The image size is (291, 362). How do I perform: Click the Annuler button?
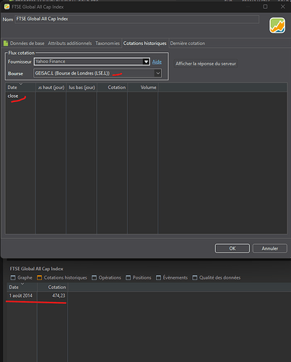click(x=270, y=248)
